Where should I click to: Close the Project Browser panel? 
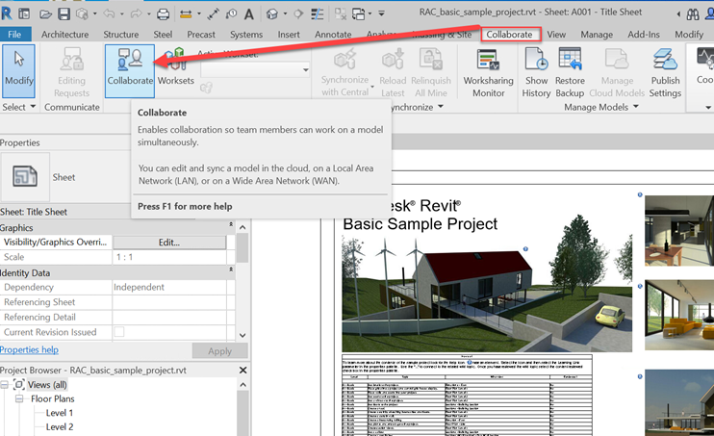(243, 370)
